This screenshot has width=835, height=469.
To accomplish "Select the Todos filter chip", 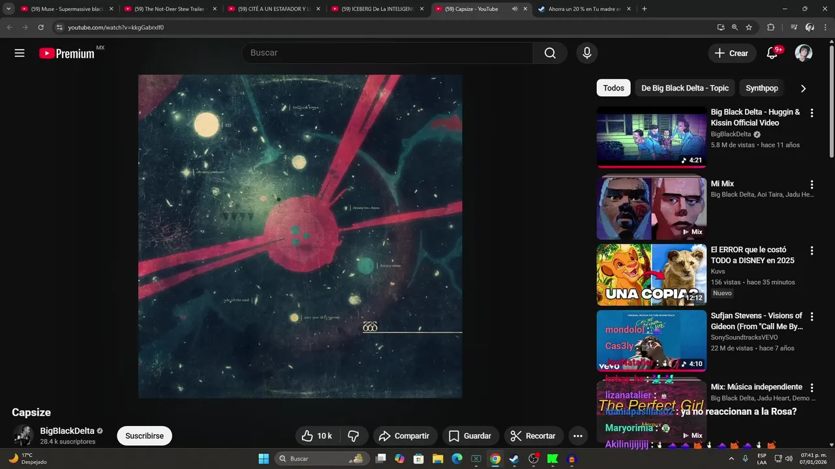I will [613, 88].
